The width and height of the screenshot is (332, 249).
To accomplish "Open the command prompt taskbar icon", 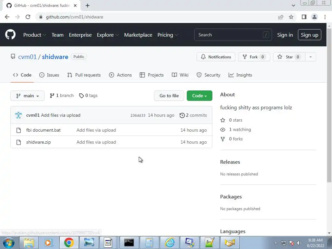I will pos(129,243).
